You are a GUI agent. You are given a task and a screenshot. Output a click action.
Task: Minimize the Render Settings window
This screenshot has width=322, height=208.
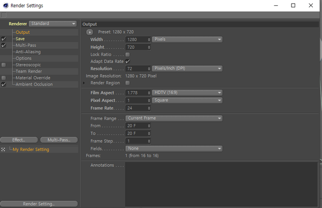point(276,5)
